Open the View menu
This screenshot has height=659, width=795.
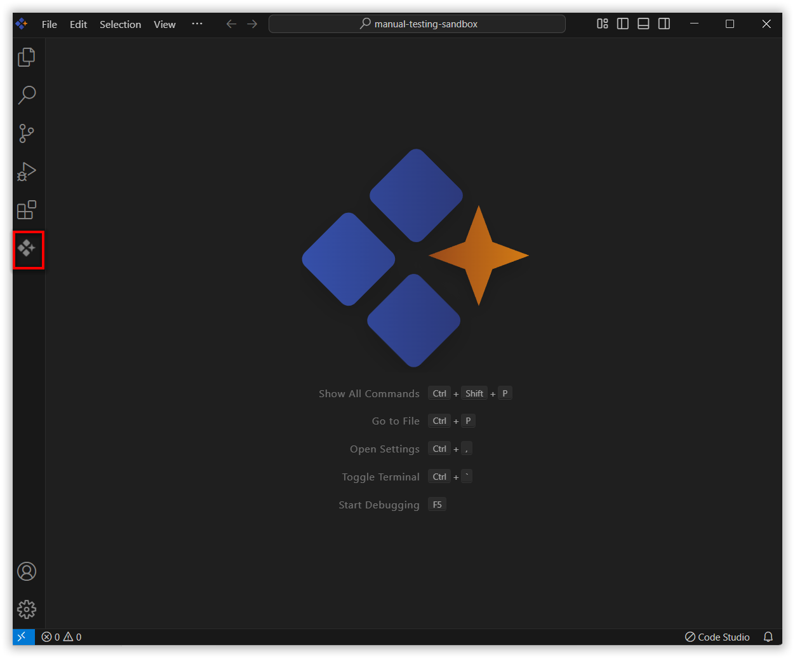(164, 24)
